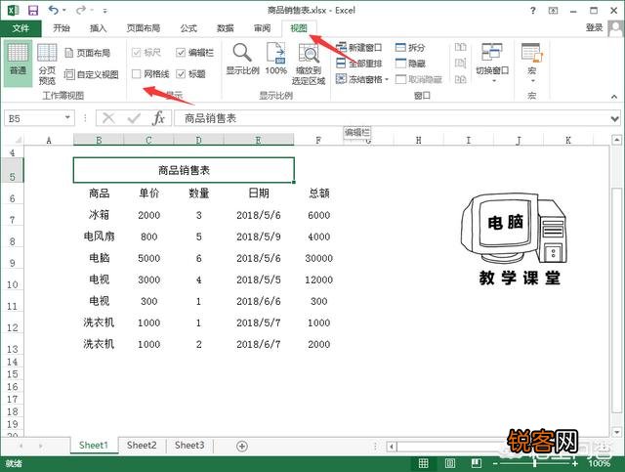Click 全部重排
This screenshot has width=625, height=472.
pyautogui.click(x=358, y=64)
